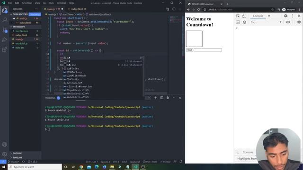Open the JavaScript context 'top' dropdown
Screen dimensions: 303x170
point(266,22)
